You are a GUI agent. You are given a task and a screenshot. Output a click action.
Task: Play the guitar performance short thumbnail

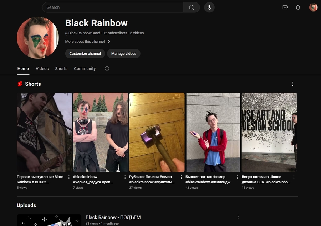pos(45,132)
